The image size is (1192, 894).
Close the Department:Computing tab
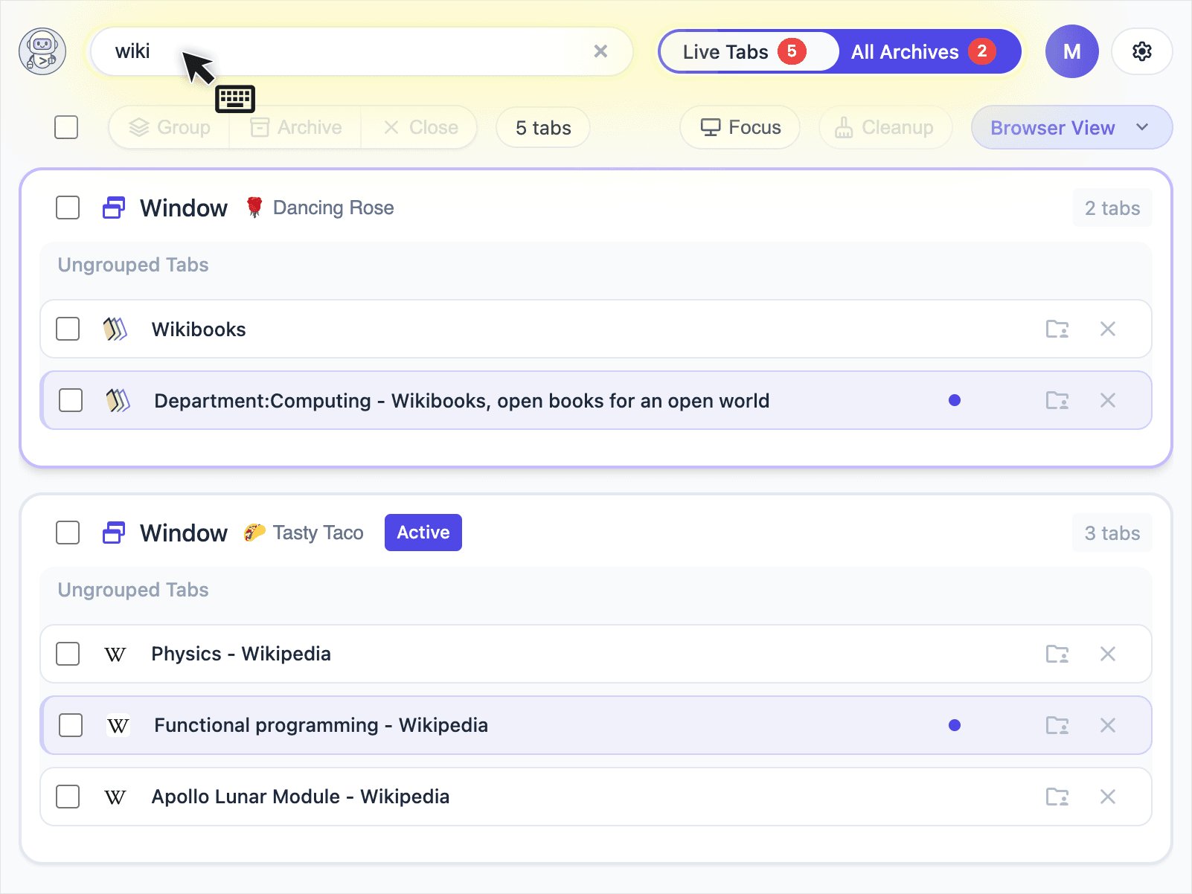(x=1108, y=400)
